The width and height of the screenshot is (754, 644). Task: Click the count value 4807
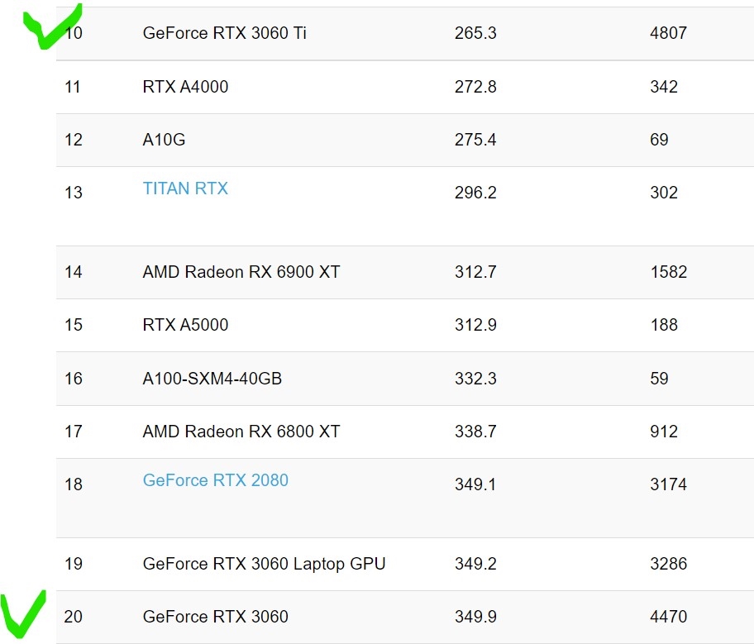(x=668, y=33)
